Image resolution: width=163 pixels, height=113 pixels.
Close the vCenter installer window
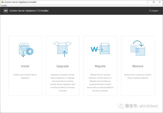point(160,2)
